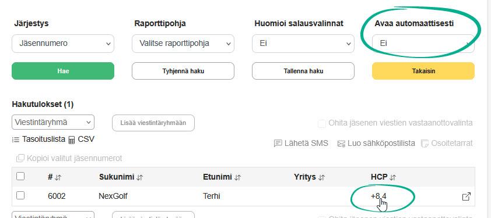Sort by HCP column arrows
Image resolution: width=491 pixels, height=218 pixels.
pyautogui.click(x=392, y=177)
